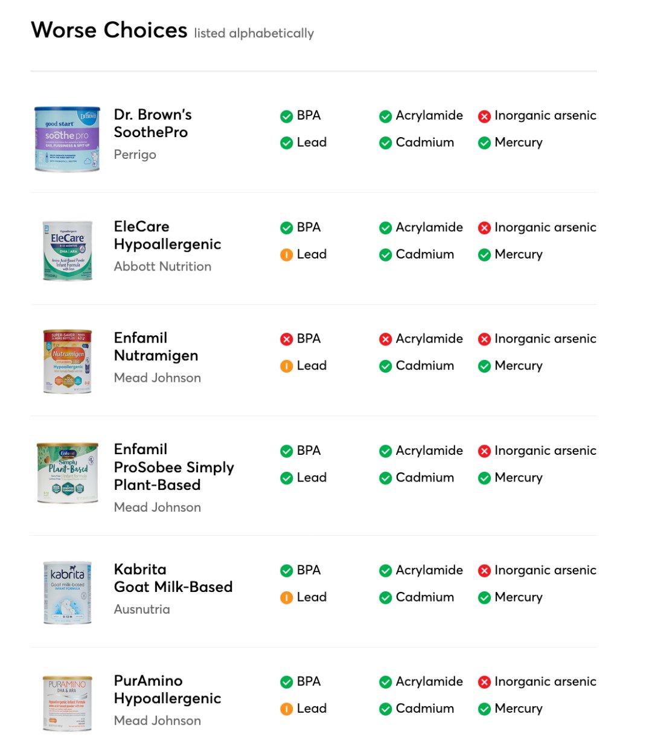
Task: Select Enfamil ProSobee Simply Plant-Based title
Action: tap(174, 467)
